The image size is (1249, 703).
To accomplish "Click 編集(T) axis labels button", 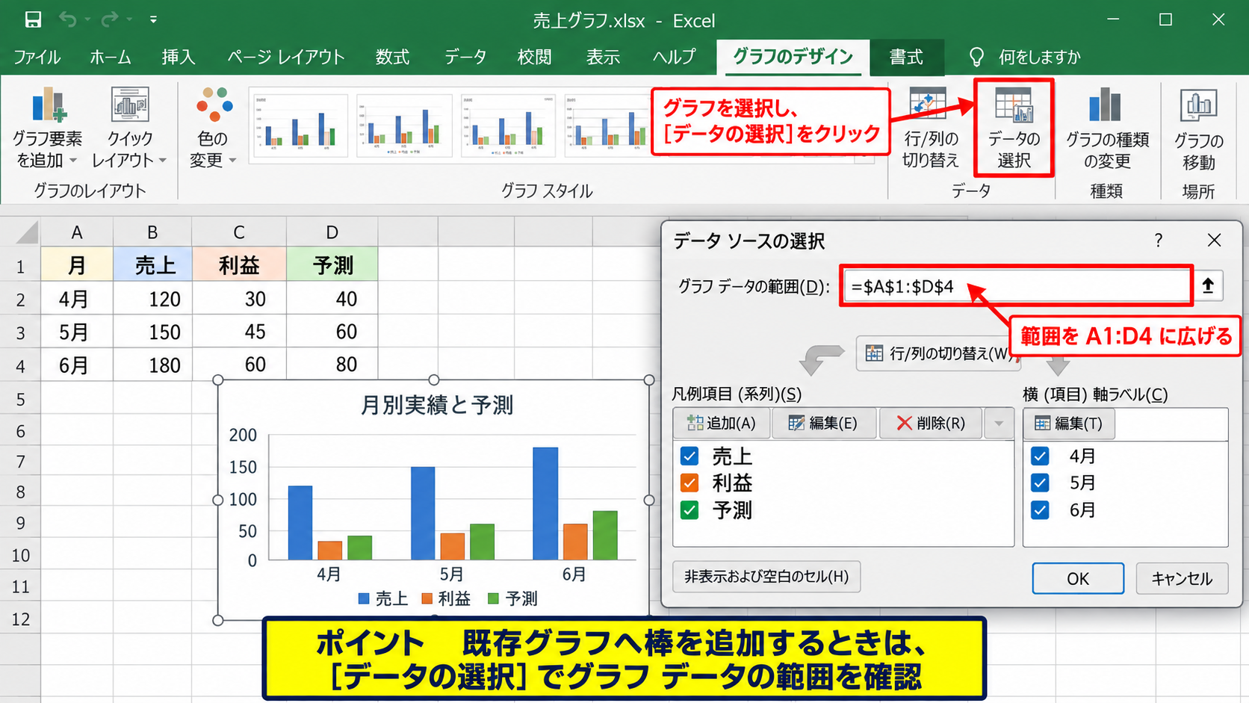I will pyautogui.click(x=1069, y=424).
